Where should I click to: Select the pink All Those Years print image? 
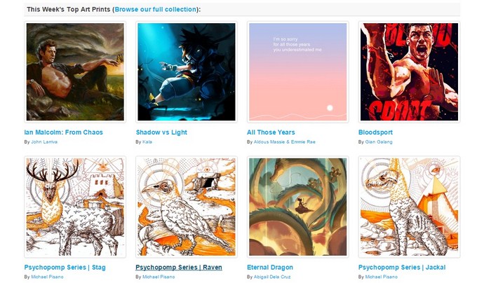pos(298,71)
